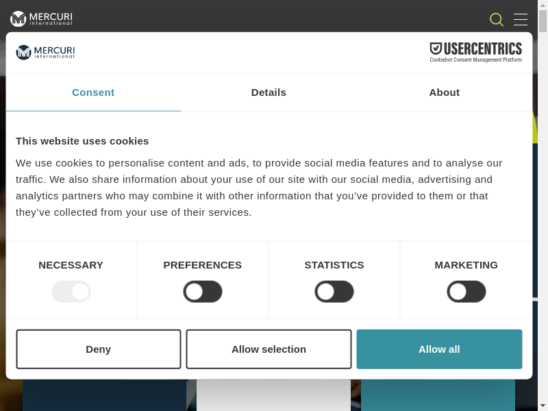Viewport: 548px width, 411px height.
Task: Open the hamburger navigation menu
Action: (521, 19)
